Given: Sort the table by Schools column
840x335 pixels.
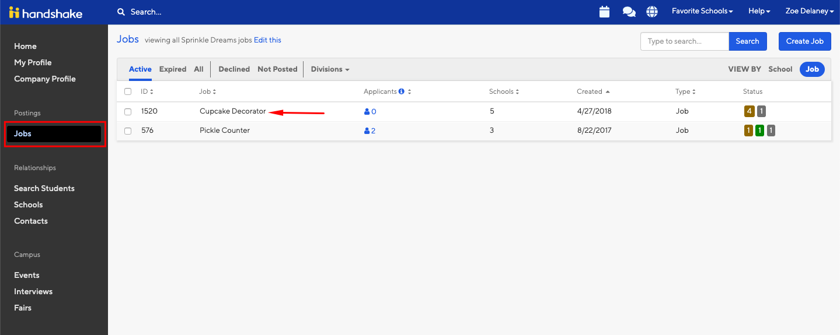Looking at the screenshot, I should [x=504, y=91].
